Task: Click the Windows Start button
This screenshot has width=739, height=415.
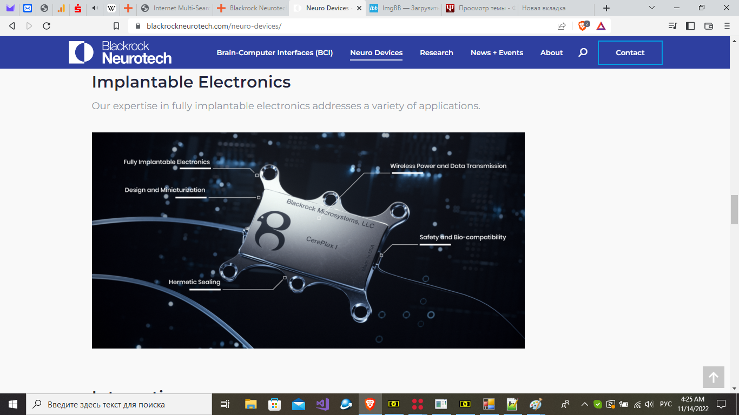Action: tap(13, 404)
